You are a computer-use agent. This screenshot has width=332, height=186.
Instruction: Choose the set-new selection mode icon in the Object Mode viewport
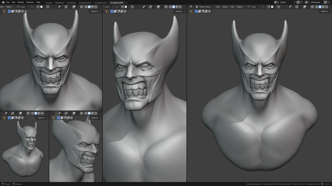(196, 11)
